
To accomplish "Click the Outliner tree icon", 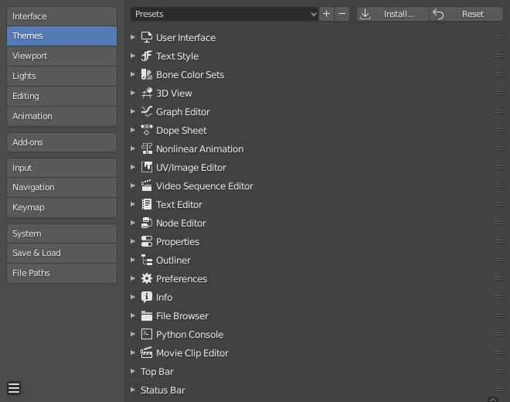I will coord(147,260).
